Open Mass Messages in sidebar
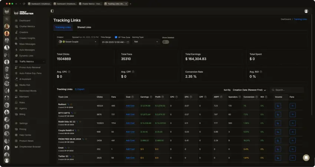315x167 pixels. [x=27, y=44]
